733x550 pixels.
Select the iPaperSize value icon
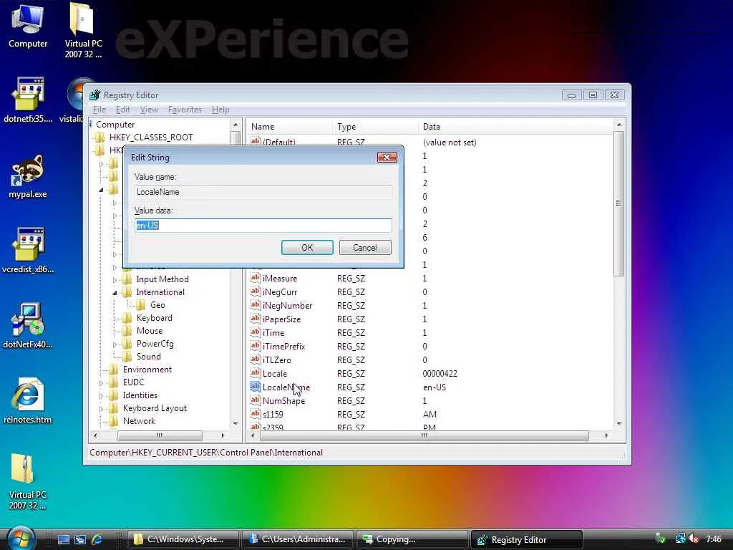(x=256, y=319)
